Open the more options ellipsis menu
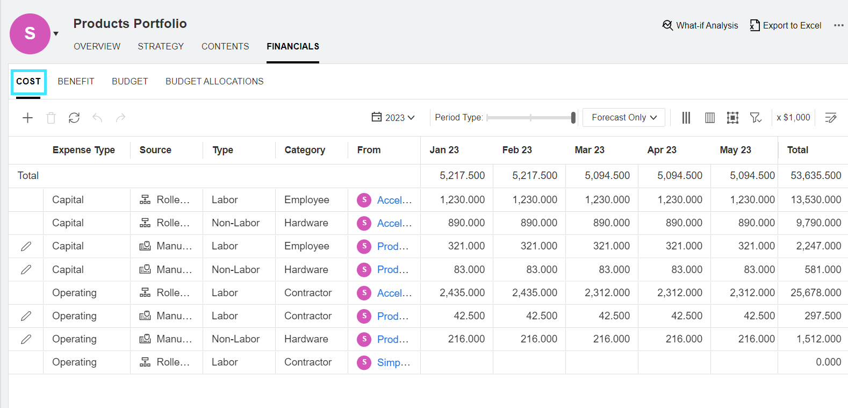 pos(838,25)
